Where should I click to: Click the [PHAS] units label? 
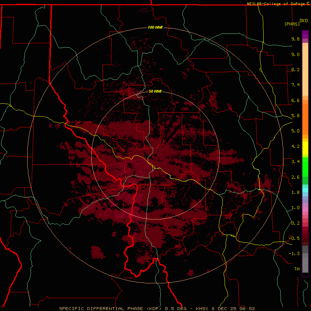(x=292, y=24)
